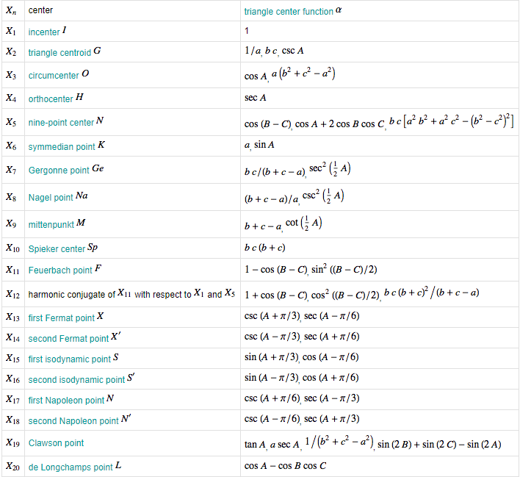The height and width of the screenshot is (477, 520).
Task: Open the Feuerbach point link
Action: tap(60, 270)
